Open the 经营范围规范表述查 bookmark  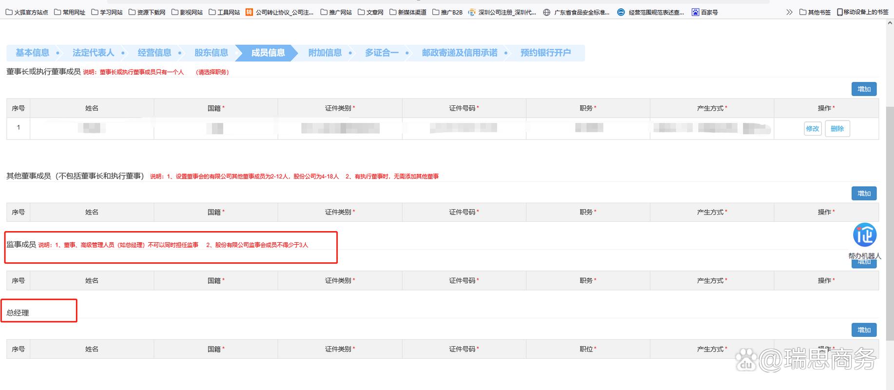tap(651, 12)
